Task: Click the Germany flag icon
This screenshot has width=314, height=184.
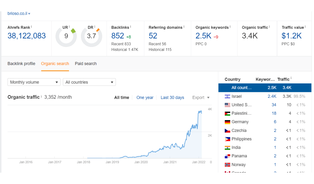Action: click(x=227, y=122)
